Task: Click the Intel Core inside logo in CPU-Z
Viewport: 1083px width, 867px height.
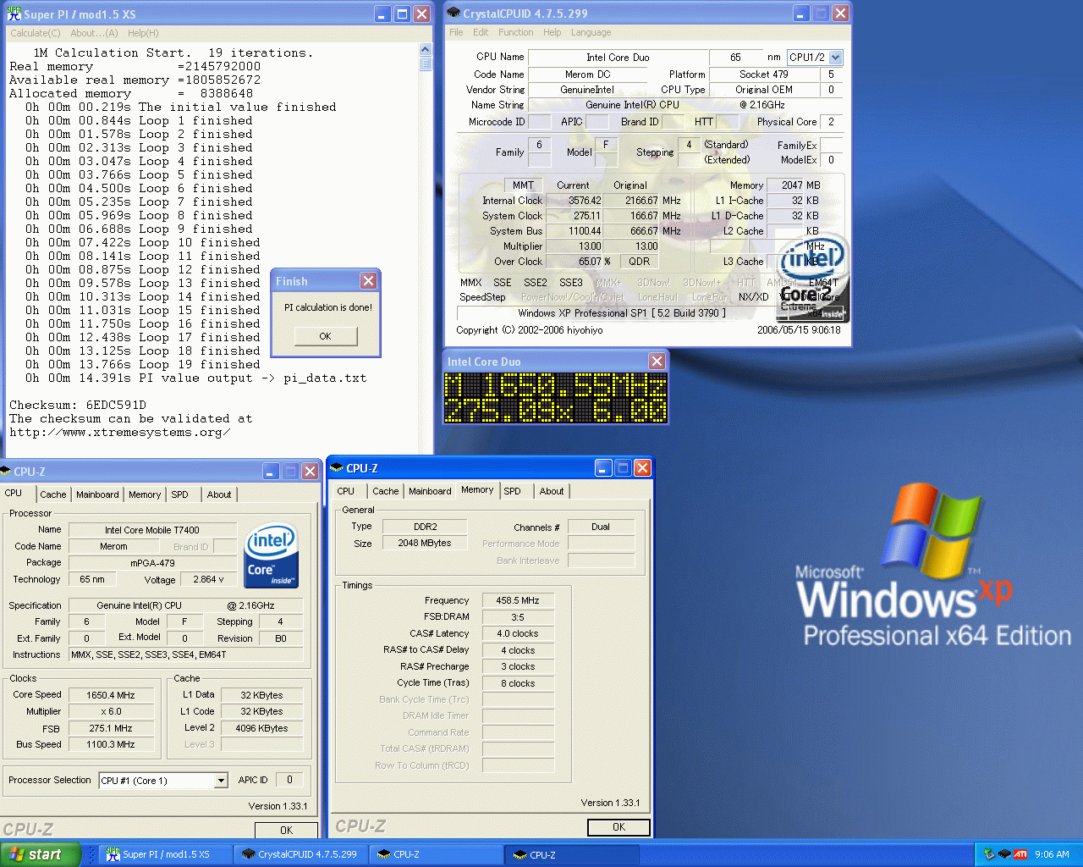Action: point(271,555)
